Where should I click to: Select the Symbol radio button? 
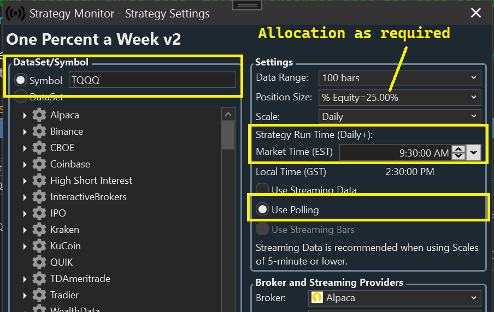pos(21,80)
